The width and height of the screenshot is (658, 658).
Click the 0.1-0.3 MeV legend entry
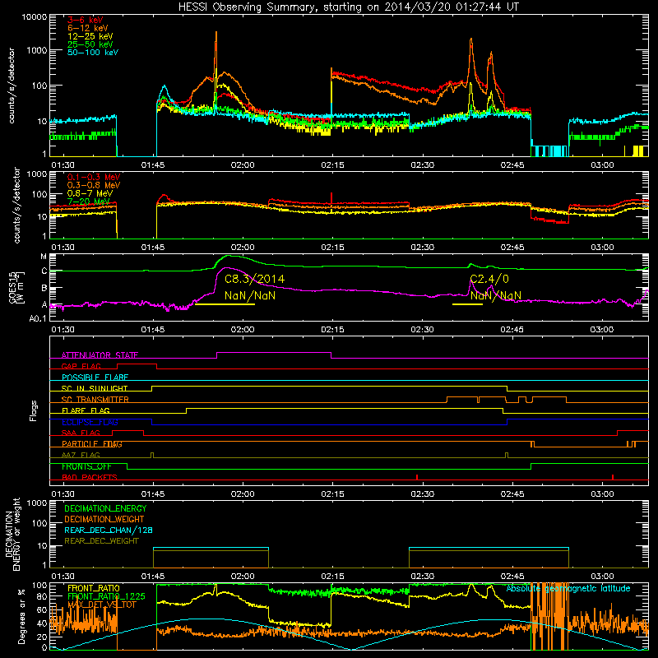(x=94, y=177)
